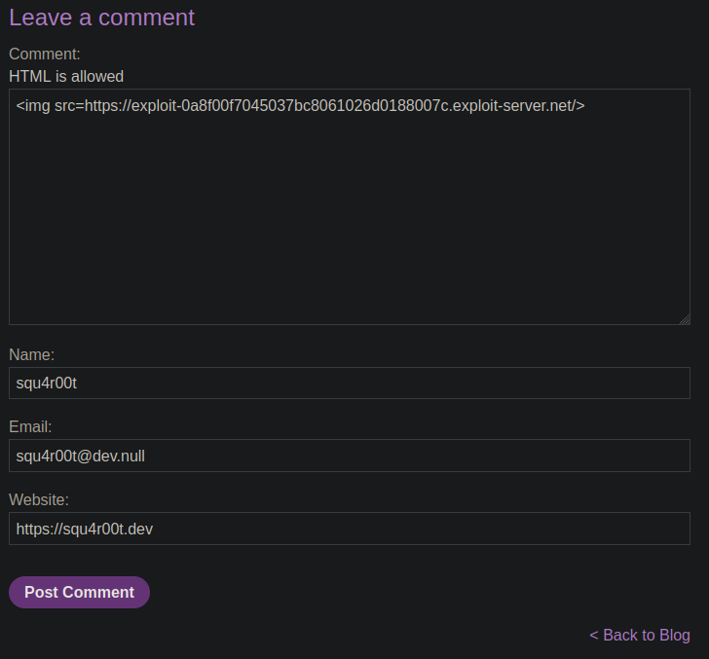Click the Post Comment button
Viewport: 709px width, 659px height.
click(x=79, y=593)
